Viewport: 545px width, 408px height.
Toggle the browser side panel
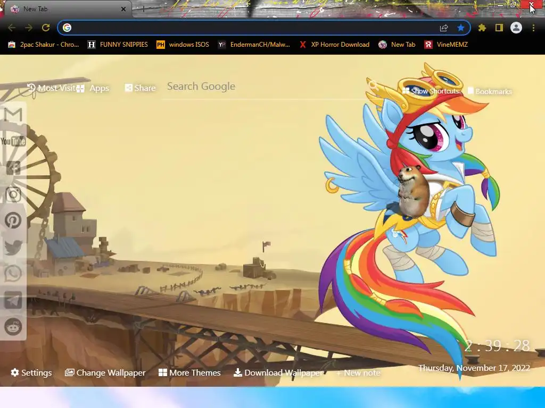click(x=499, y=28)
